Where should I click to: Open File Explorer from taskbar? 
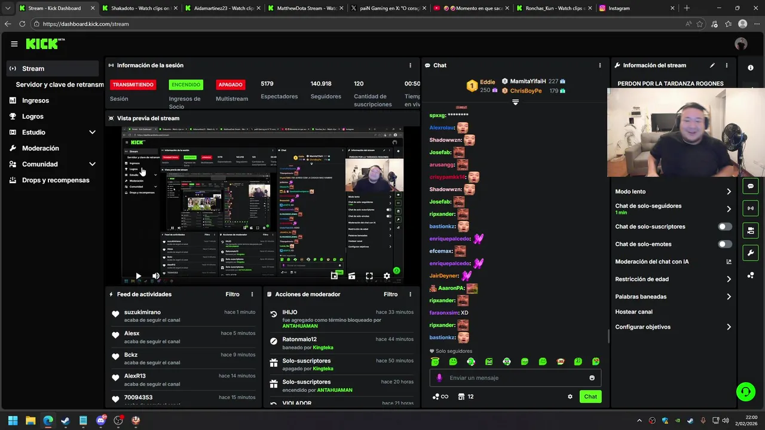30,420
